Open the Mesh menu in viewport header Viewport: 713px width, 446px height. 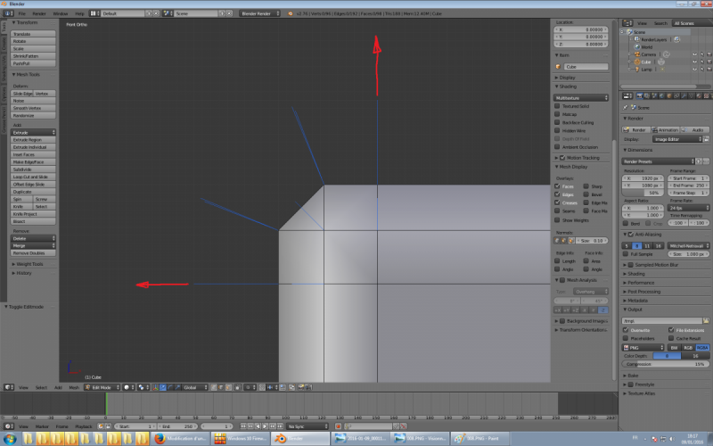click(x=74, y=387)
